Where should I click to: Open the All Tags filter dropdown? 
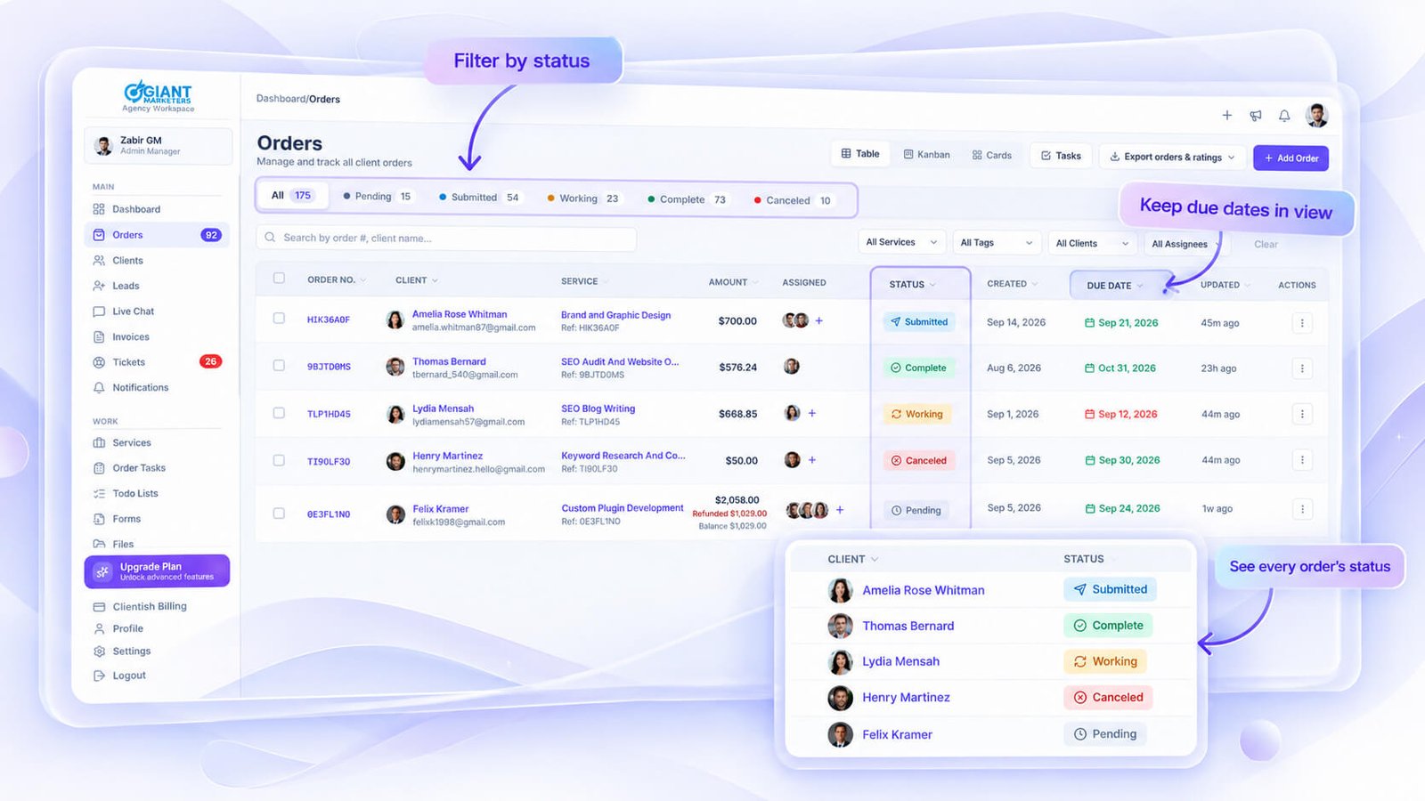[x=996, y=243]
